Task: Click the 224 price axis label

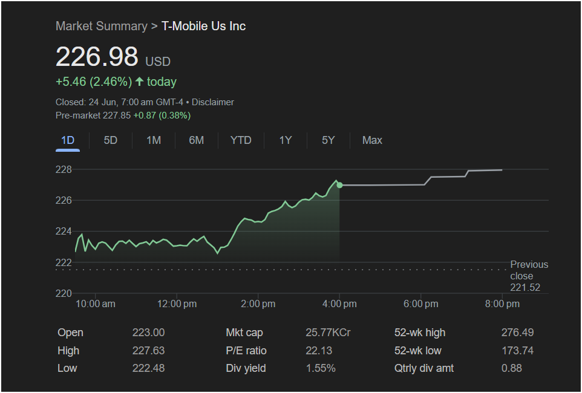Action: (x=64, y=231)
